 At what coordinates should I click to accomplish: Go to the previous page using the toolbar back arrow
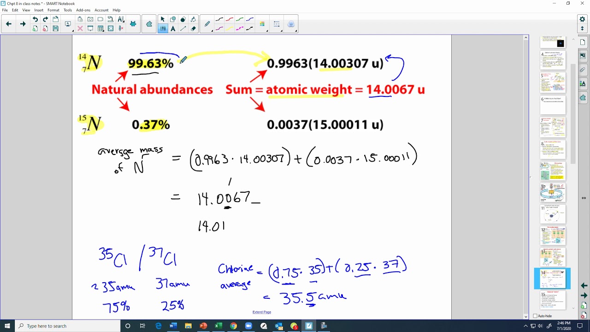tap(9, 24)
